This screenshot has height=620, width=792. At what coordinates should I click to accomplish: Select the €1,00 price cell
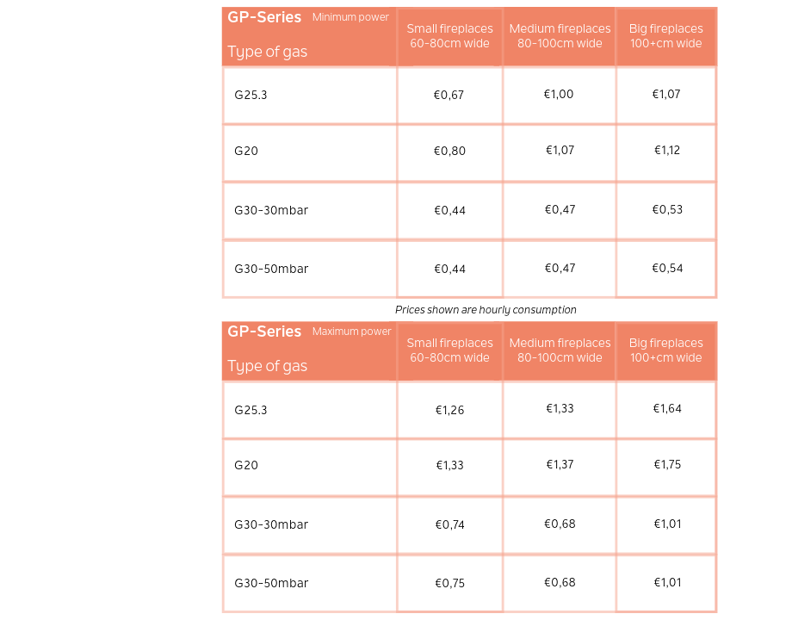click(558, 94)
